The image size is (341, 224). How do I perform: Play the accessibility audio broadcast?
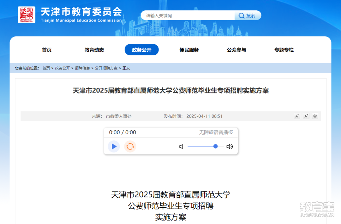pos(114,147)
